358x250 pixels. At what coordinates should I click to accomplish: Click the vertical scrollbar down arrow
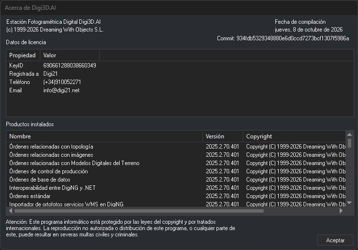coord(350,202)
